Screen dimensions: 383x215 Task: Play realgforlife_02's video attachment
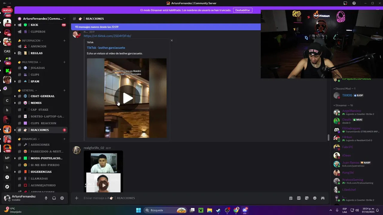coord(104,185)
